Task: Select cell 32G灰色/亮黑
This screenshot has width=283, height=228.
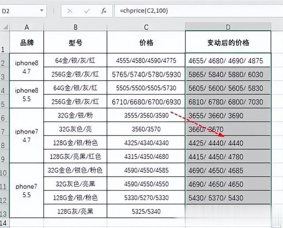Action: pyautogui.click(x=76, y=184)
